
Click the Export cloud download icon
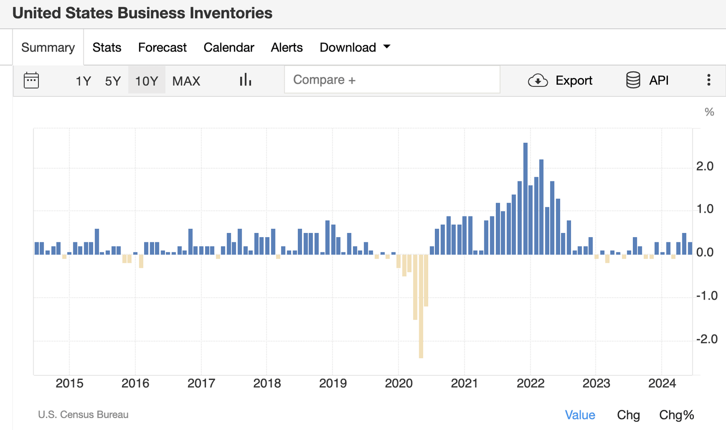tap(537, 81)
